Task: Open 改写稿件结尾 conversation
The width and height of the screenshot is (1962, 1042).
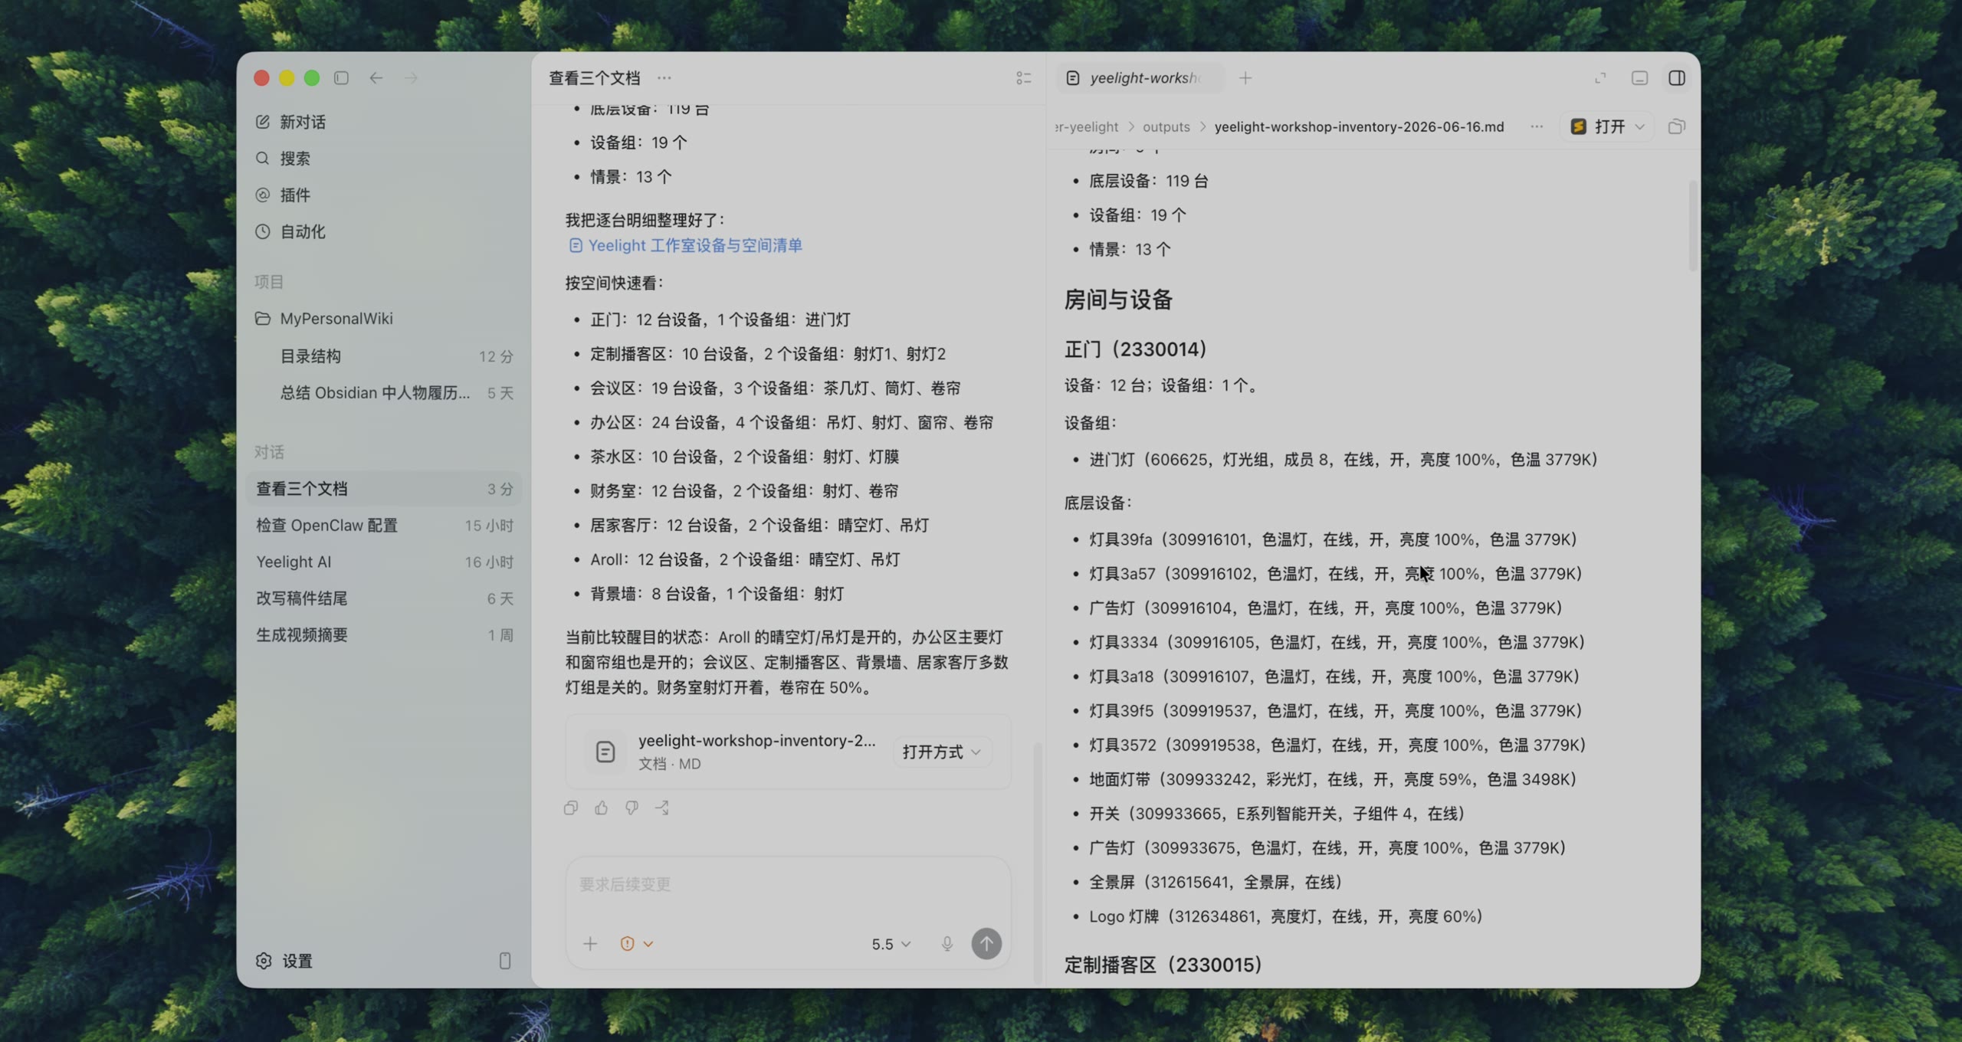Action: tap(383, 598)
